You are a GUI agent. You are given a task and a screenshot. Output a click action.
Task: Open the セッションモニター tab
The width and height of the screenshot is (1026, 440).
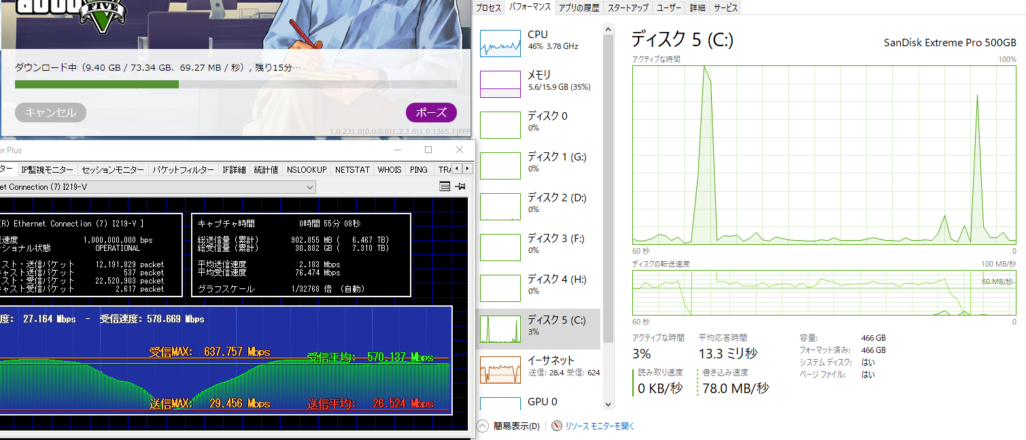113,170
